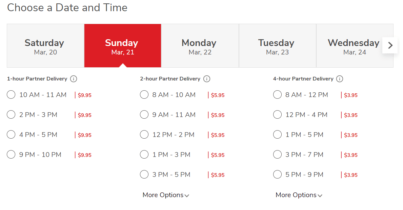Open Tuesday Mar, 23 date tab
Image resolution: width=403 pixels, height=210 pixels.
(278, 46)
